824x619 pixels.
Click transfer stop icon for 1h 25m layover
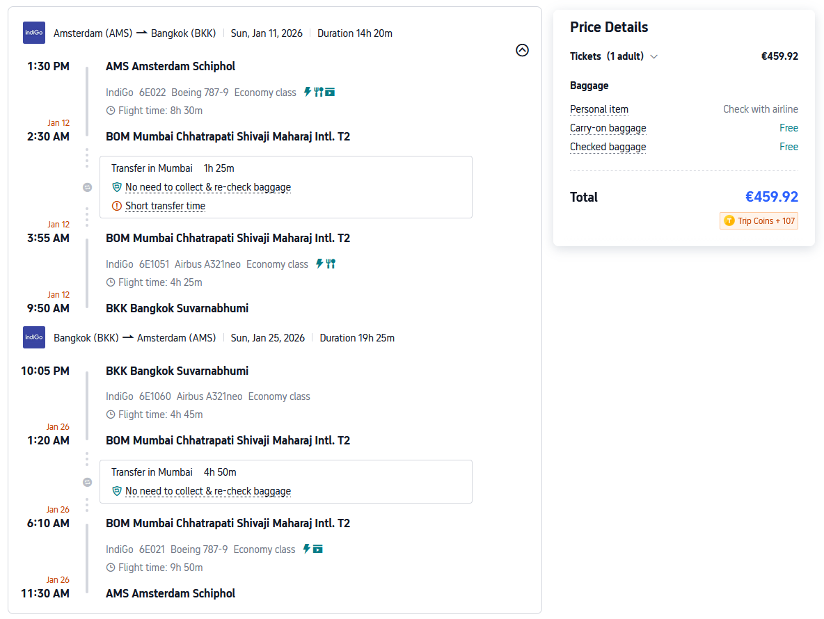coord(87,187)
